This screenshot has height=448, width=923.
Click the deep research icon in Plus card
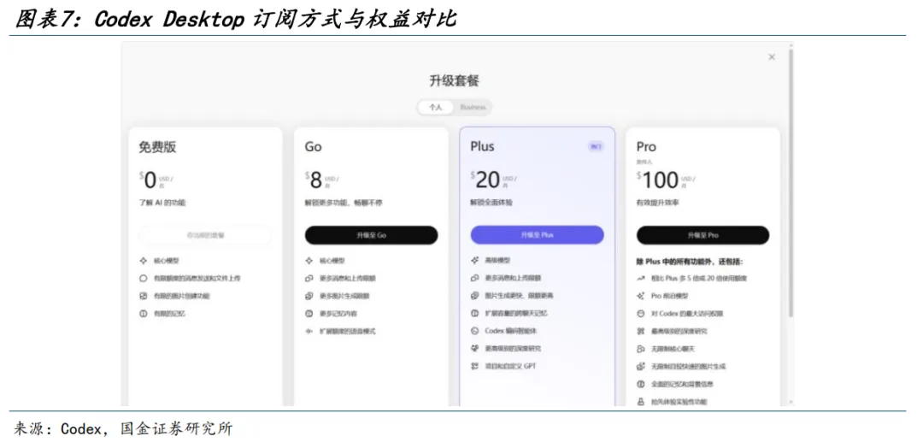pos(475,349)
